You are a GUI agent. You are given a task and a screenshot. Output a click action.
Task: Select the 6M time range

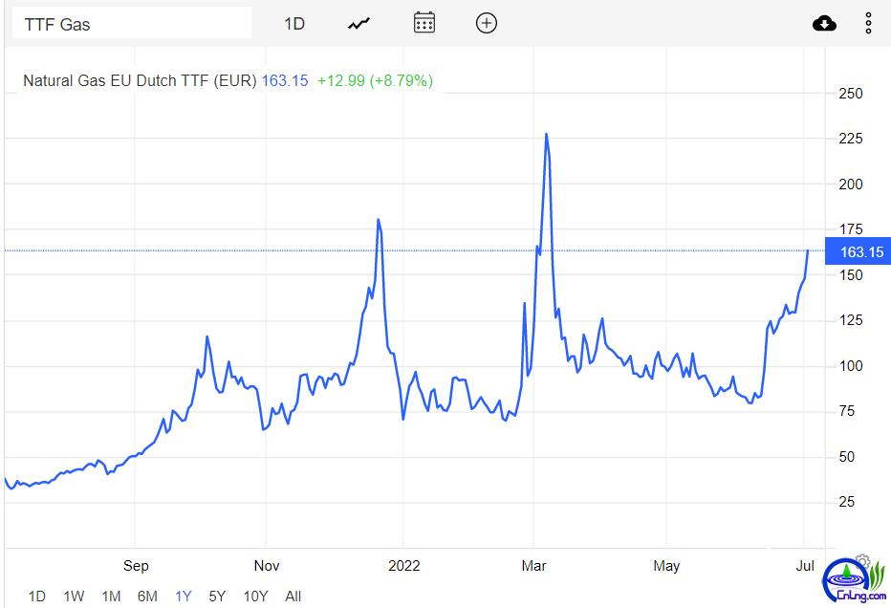coord(147,597)
